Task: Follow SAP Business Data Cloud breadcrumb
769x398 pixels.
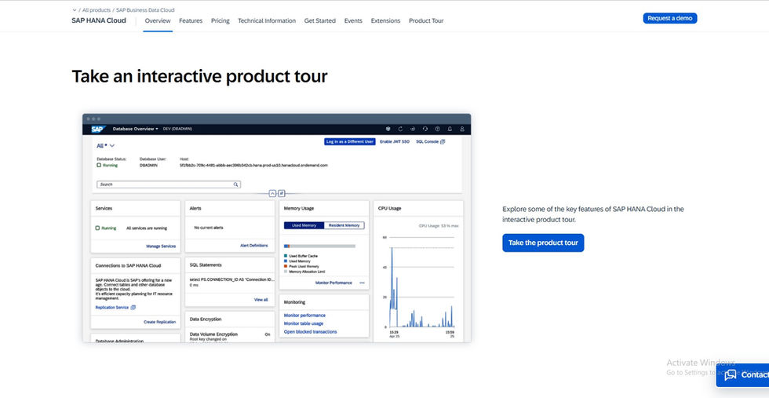Action: coord(145,10)
